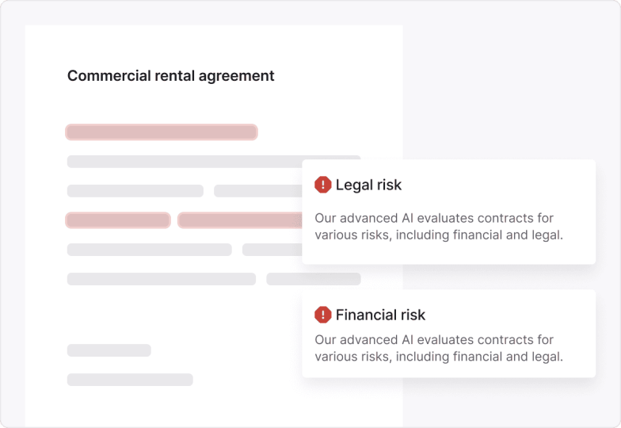Screen dimensions: 621x428
Task: Select the left gray segment in the fifth text row
Action: 149,250
